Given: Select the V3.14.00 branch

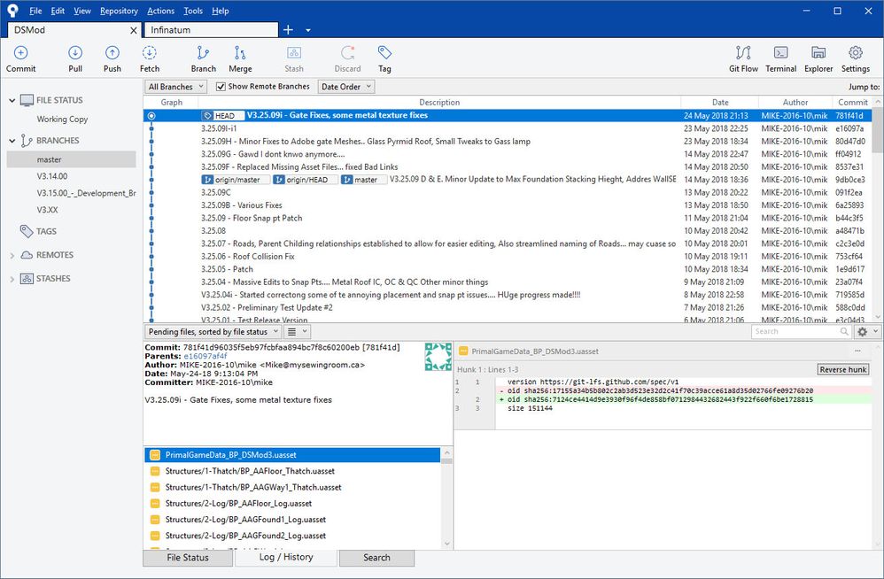Looking at the screenshot, I should [52, 176].
